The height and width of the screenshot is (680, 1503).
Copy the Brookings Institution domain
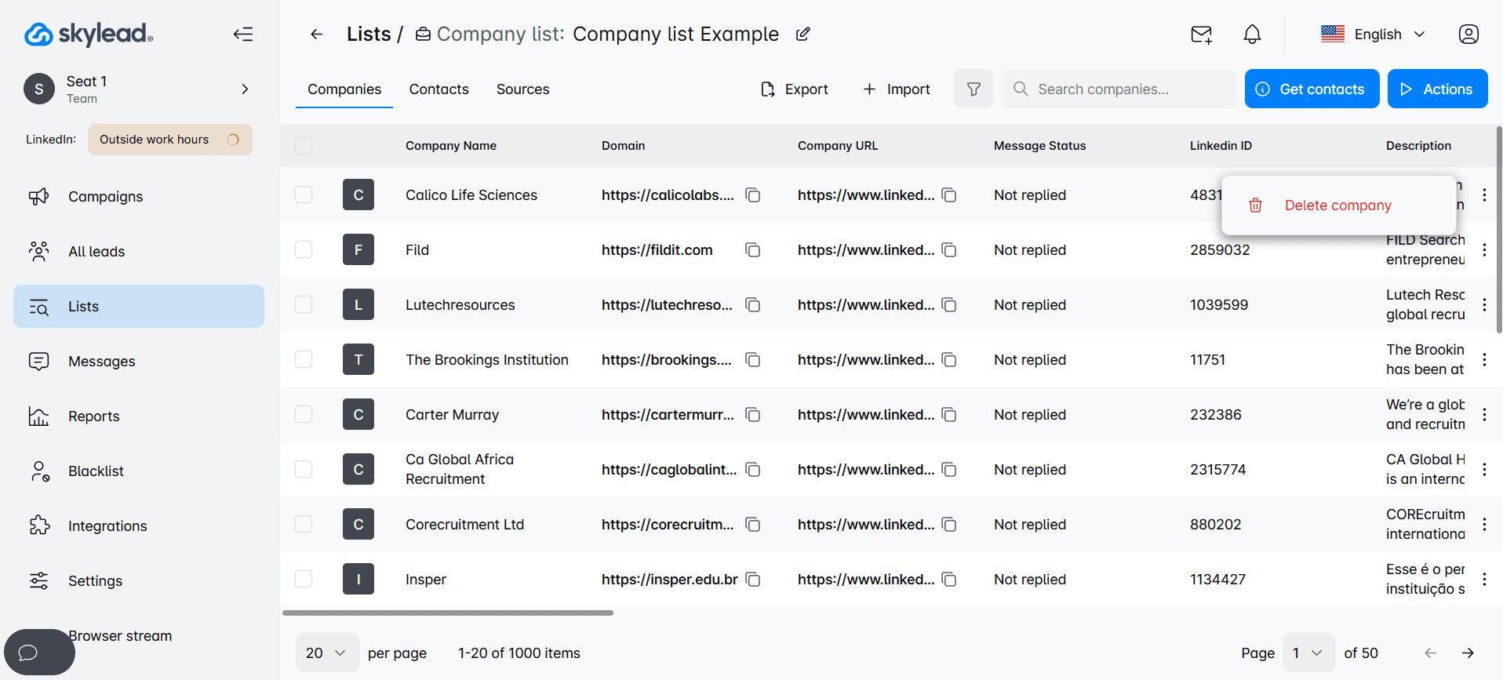point(753,359)
